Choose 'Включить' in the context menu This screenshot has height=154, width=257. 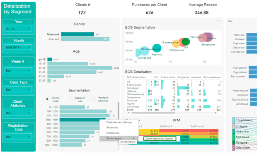(119, 128)
